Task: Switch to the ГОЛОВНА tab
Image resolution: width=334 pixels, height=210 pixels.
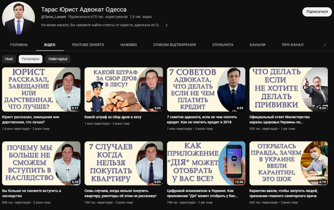Action: coord(19,45)
